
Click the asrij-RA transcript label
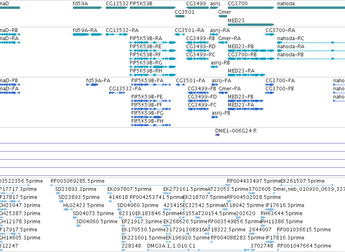tap(220, 30)
